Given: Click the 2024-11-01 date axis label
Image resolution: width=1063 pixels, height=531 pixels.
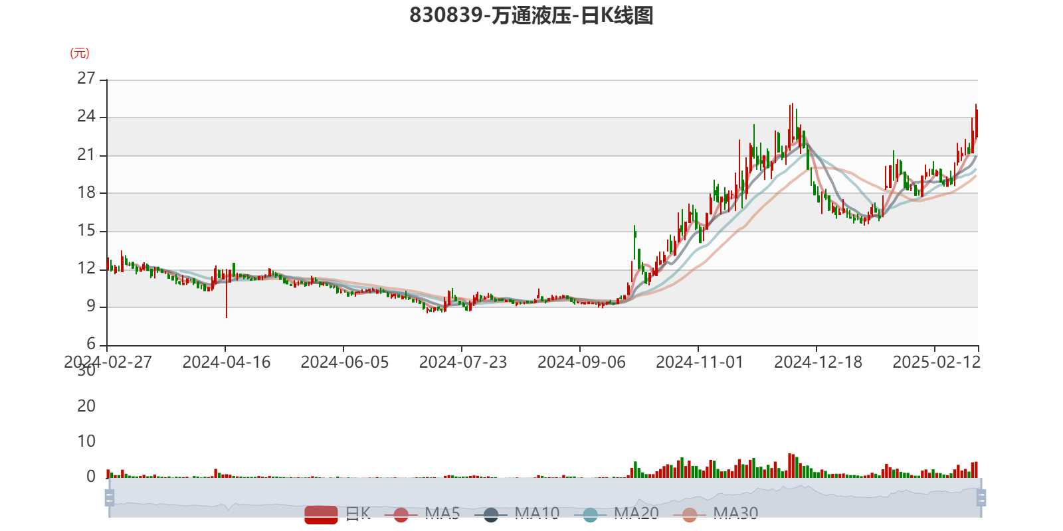Looking at the screenshot, I should (x=700, y=362).
